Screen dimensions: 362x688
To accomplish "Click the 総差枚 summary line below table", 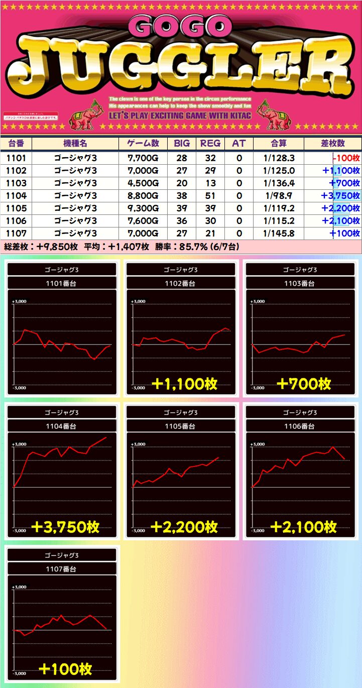I will [122, 247].
